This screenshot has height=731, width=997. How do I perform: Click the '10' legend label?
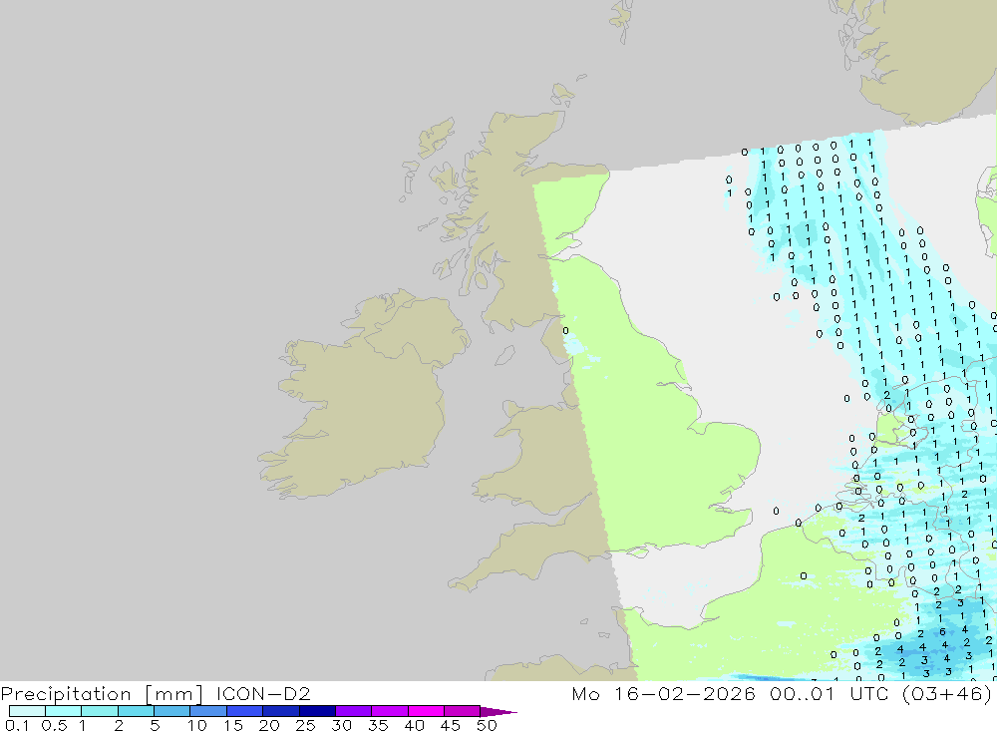tap(197, 725)
